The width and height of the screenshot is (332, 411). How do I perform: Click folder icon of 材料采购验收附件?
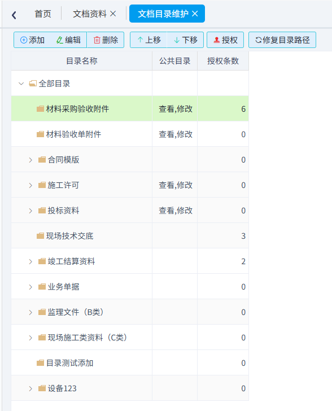point(40,109)
